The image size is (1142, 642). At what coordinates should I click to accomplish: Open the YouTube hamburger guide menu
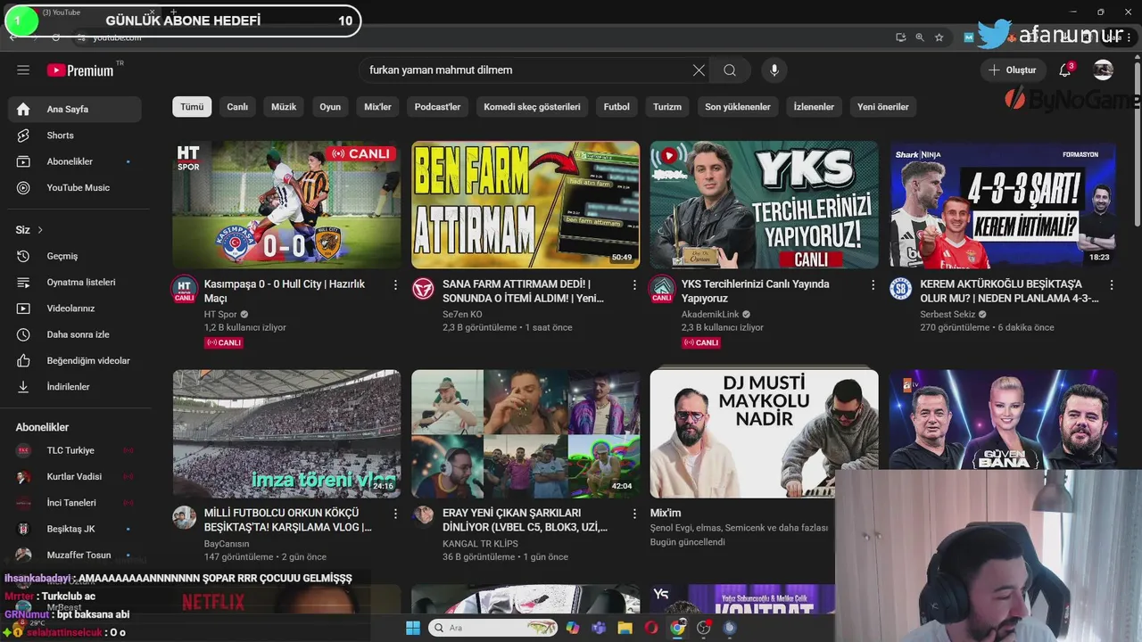click(23, 70)
